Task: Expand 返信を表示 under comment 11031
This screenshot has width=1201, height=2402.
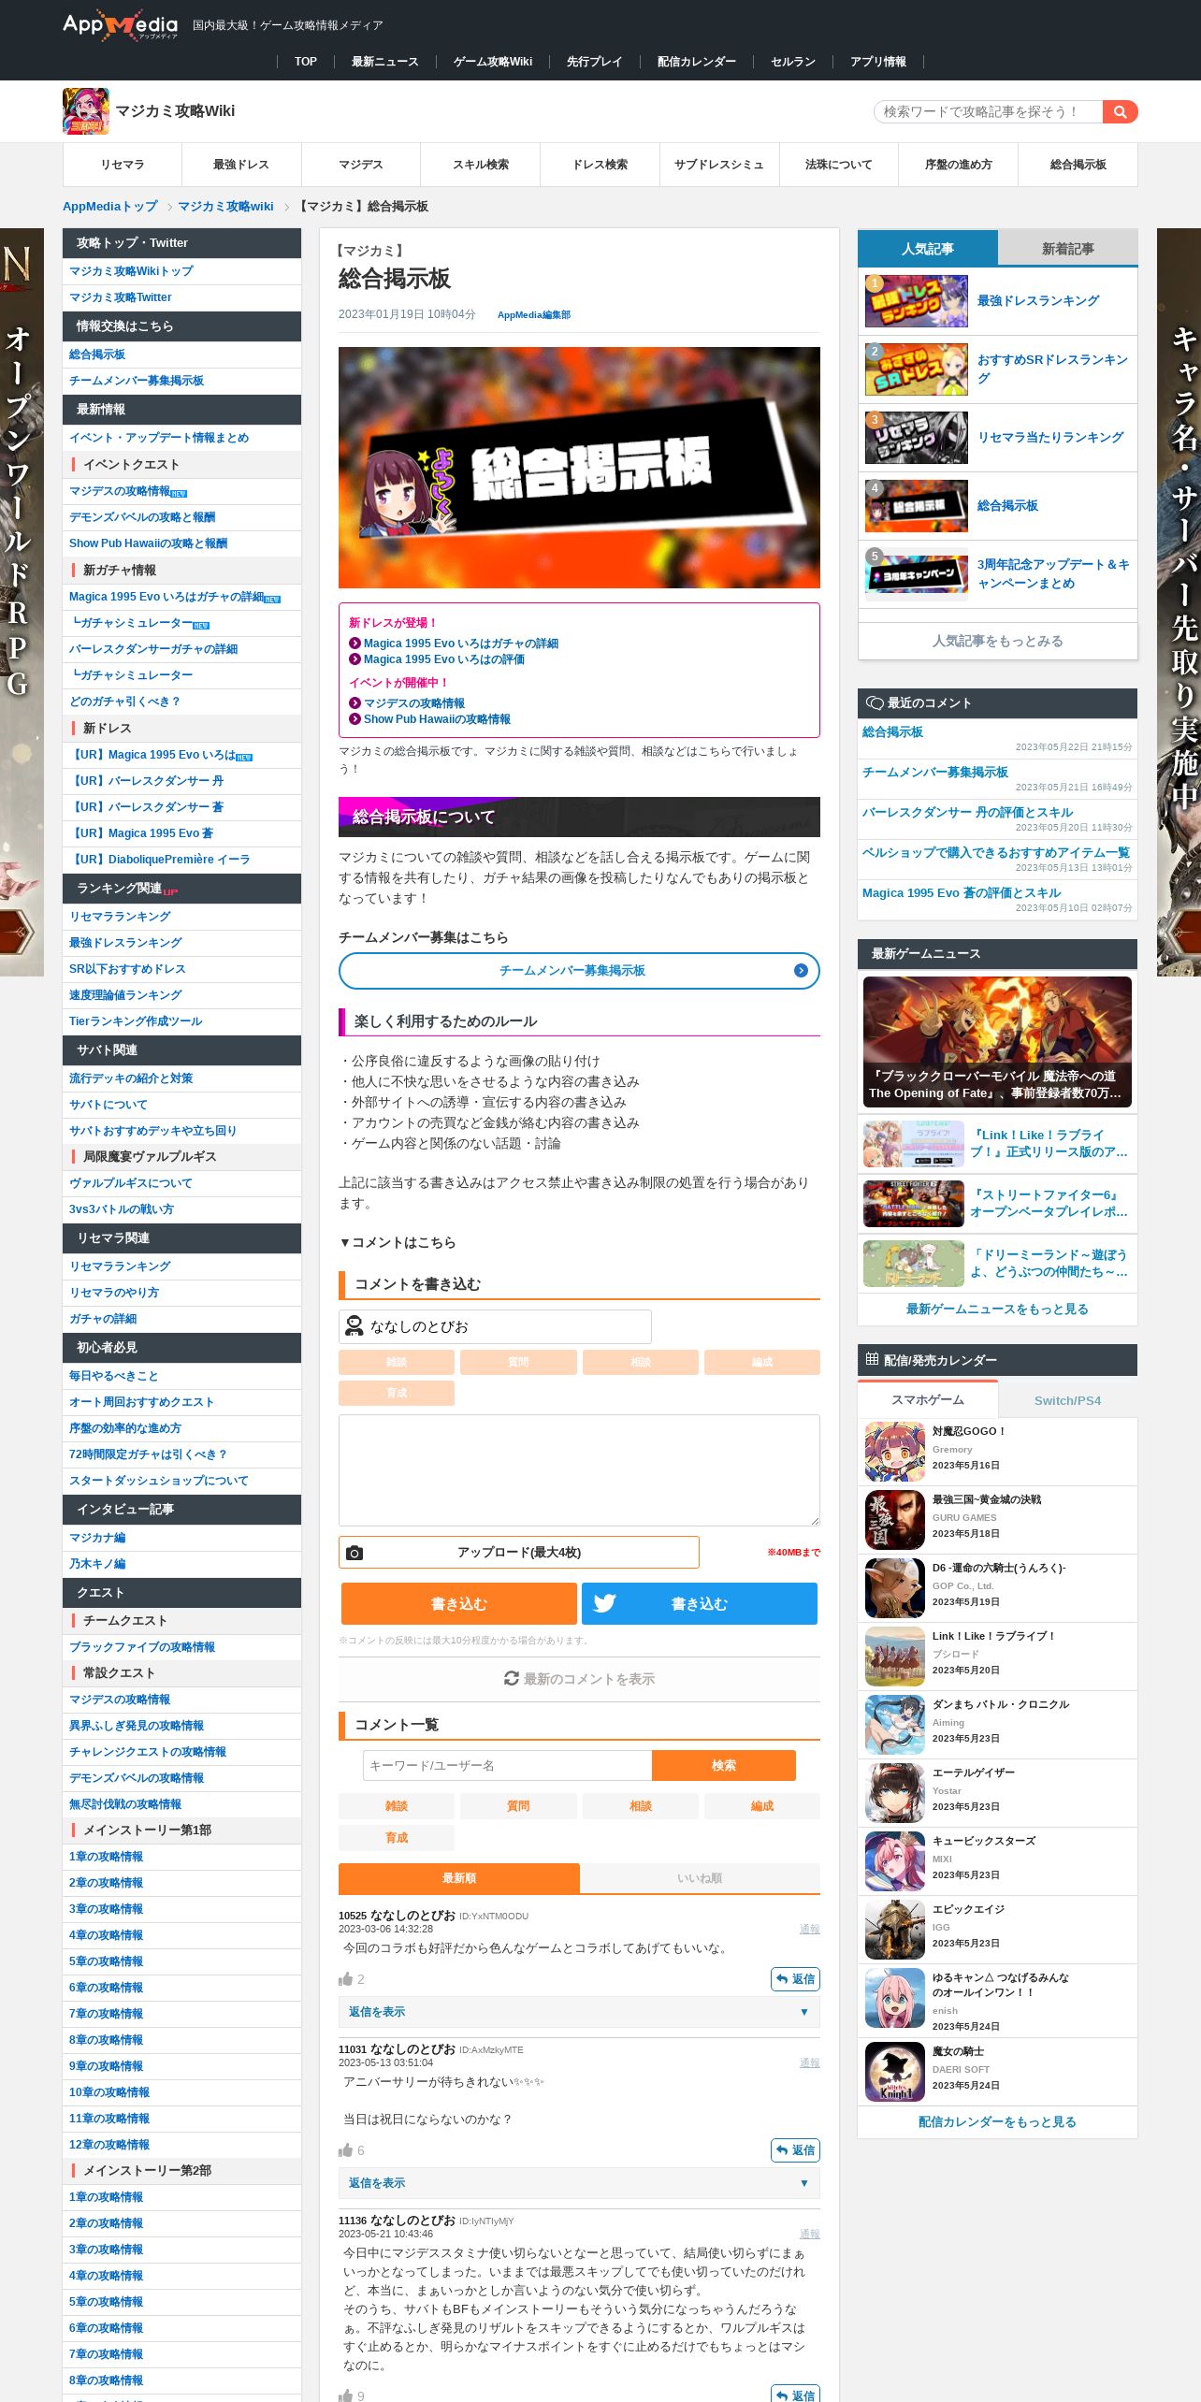Action: click(x=579, y=2183)
